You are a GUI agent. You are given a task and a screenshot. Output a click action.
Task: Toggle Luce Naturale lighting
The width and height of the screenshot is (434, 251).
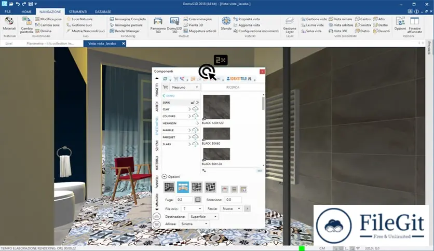tap(79, 19)
